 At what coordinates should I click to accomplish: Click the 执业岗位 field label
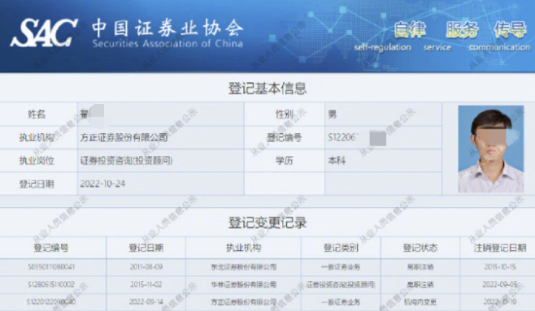tap(37, 161)
